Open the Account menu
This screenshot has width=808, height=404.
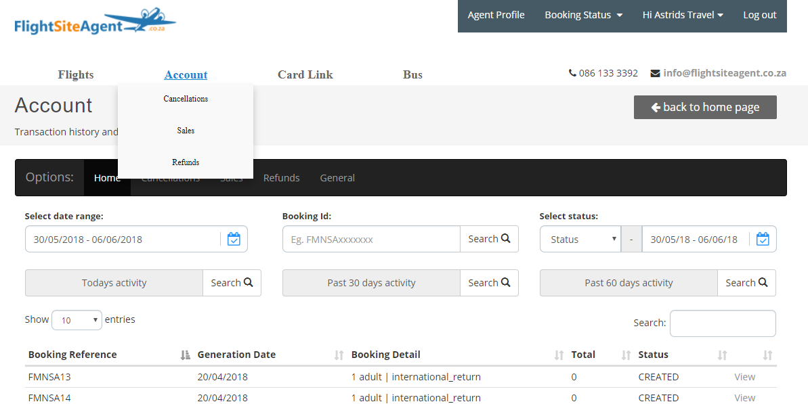[x=186, y=74]
